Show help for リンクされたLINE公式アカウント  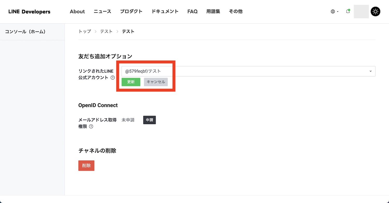pos(113,77)
